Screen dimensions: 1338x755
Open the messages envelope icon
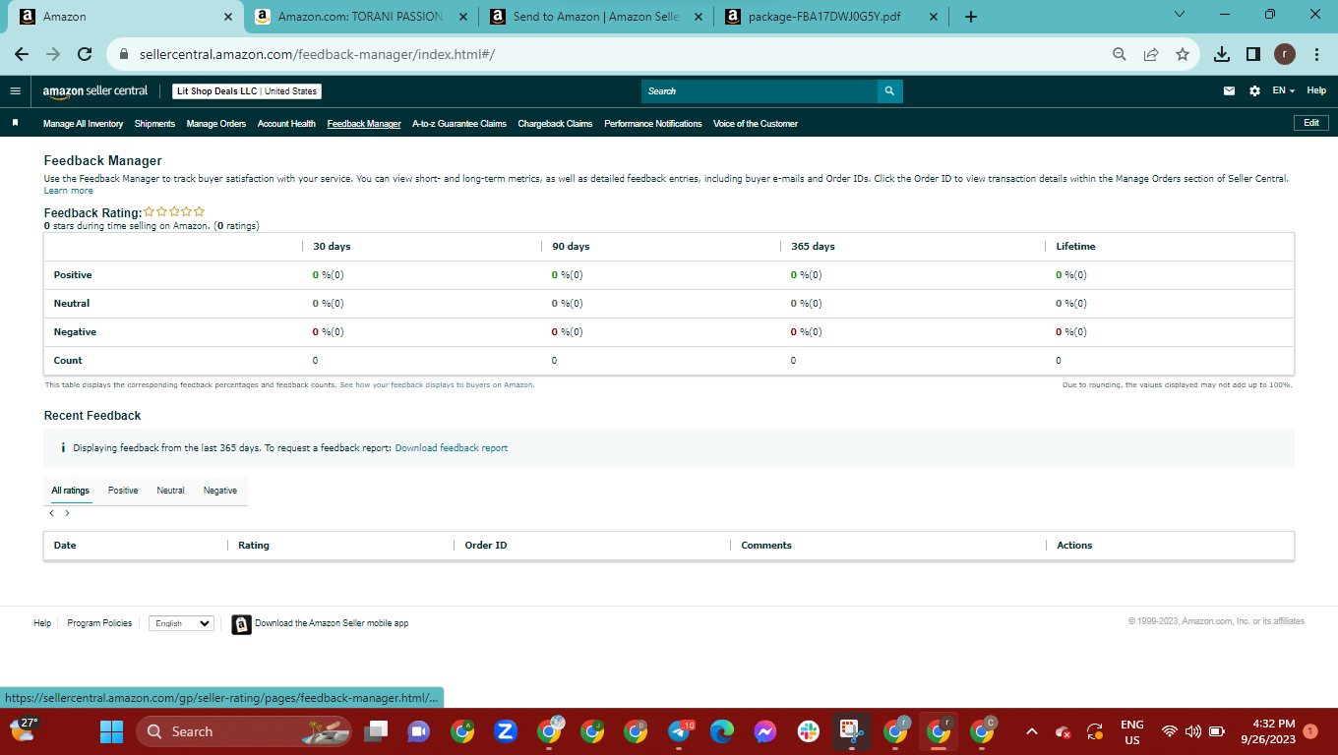(x=1229, y=90)
